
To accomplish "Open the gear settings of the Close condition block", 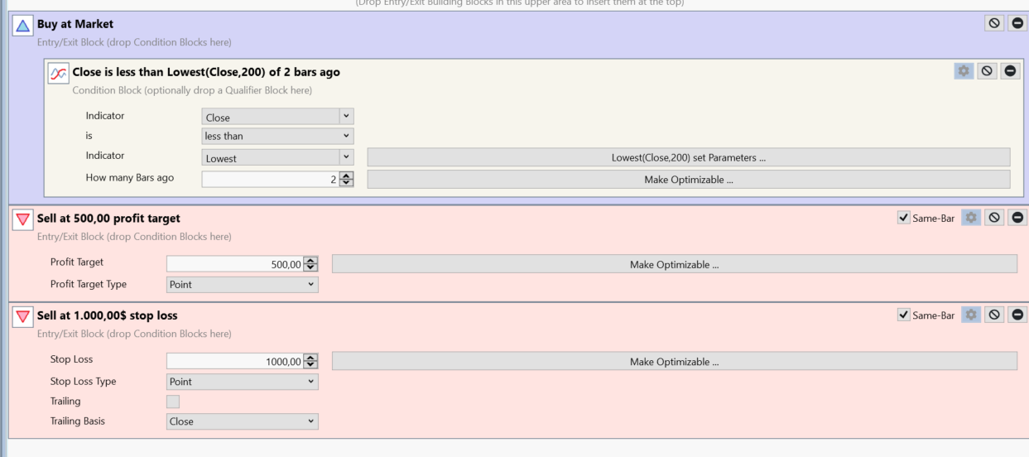I will [964, 71].
